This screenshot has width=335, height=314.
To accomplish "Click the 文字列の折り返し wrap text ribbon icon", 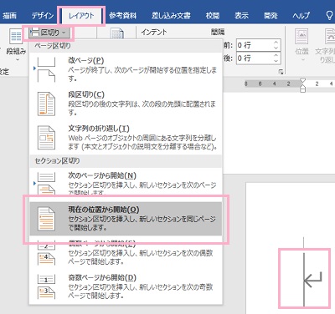I will coord(330,36).
